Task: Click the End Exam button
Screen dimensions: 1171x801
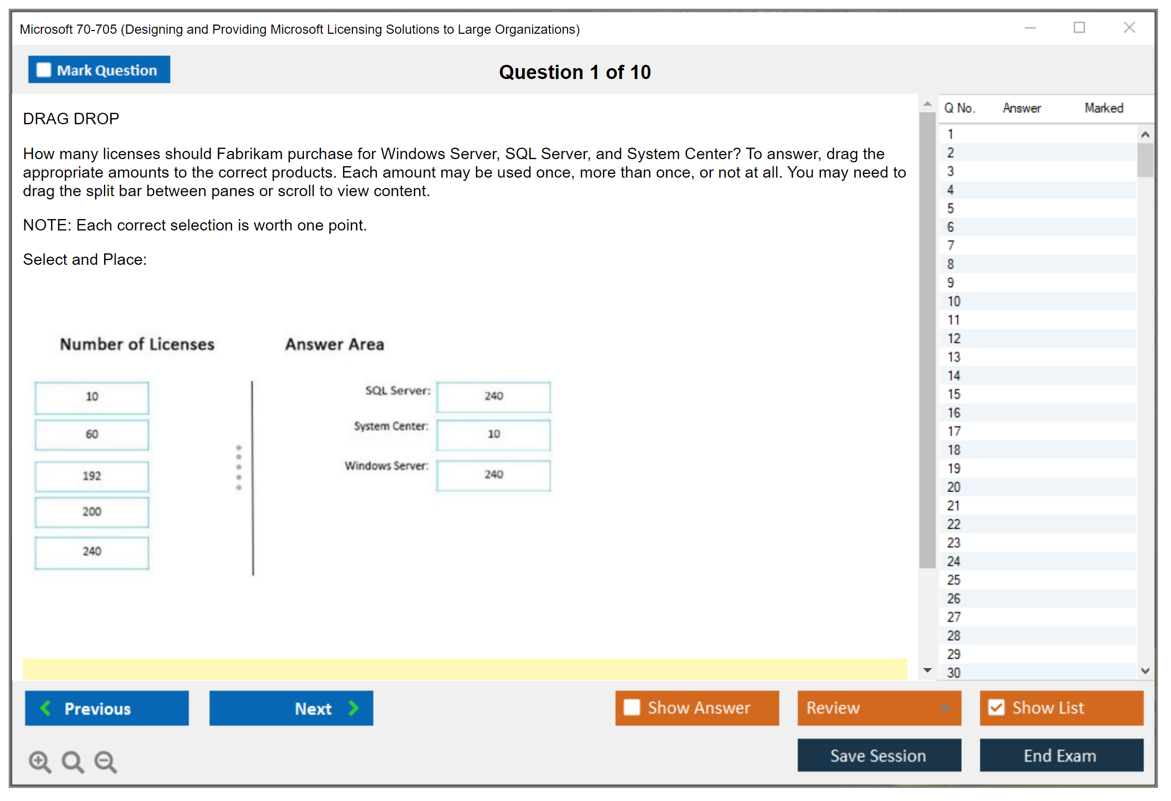Action: [1060, 755]
